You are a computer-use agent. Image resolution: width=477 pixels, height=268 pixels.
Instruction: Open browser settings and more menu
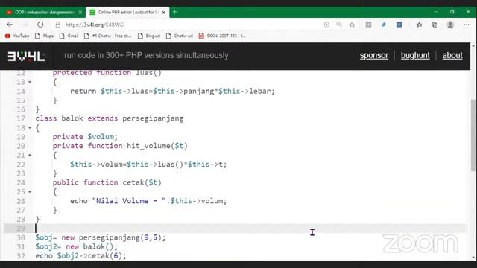(x=467, y=25)
